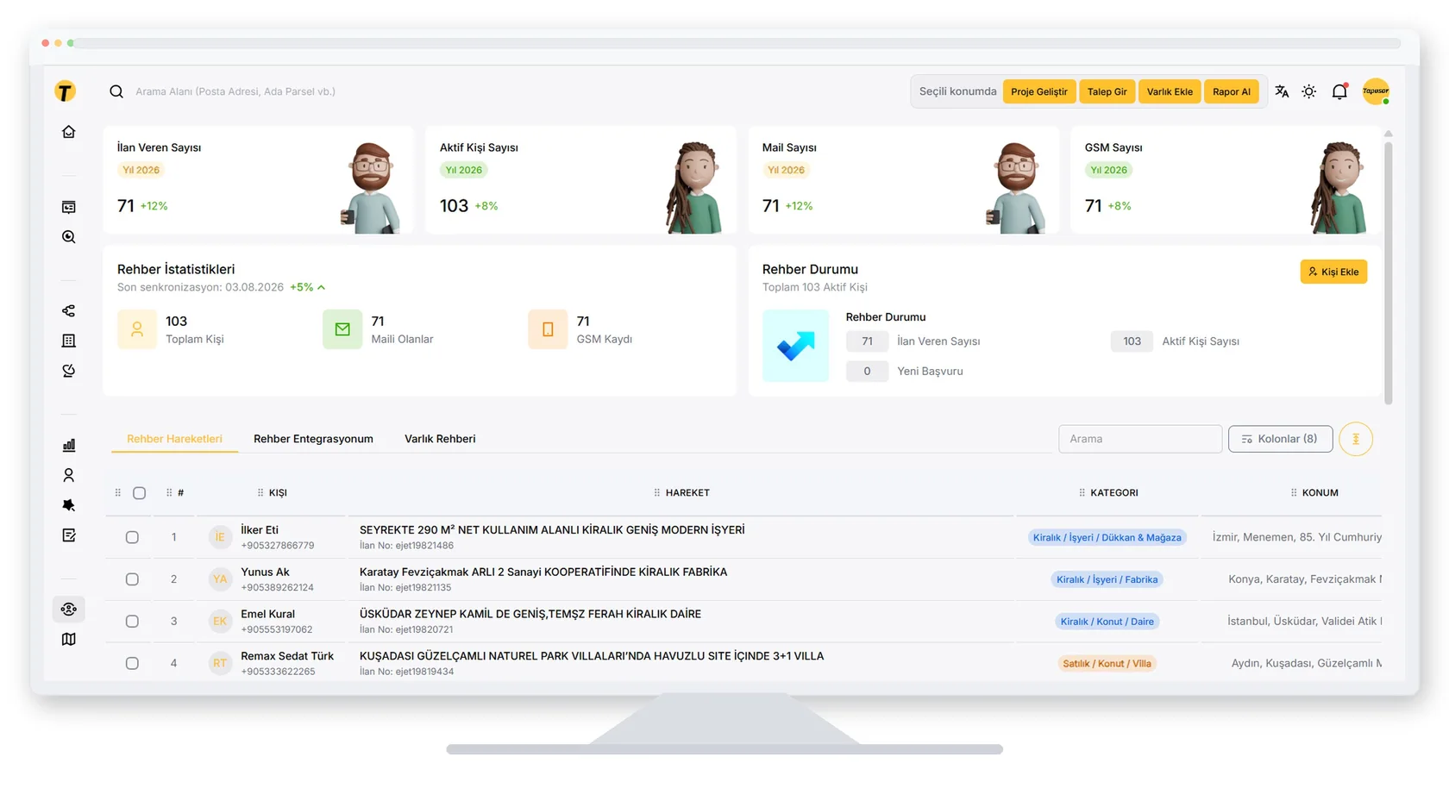The height and width of the screenshot is (788, 1449).
Task: Click the share nodes sidebar icon
Action: [69, 310]
